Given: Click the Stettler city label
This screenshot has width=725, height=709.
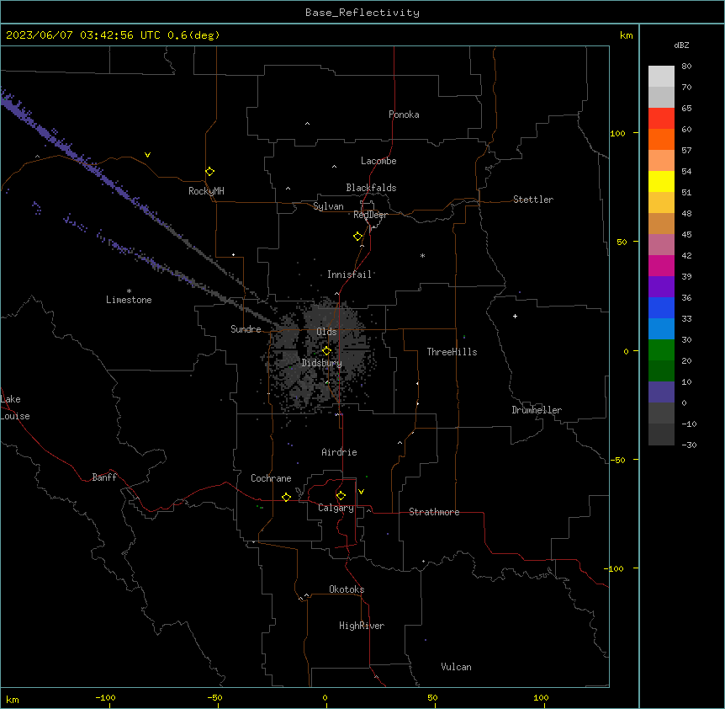Looking at the screenshot, I should click(533, 200).
